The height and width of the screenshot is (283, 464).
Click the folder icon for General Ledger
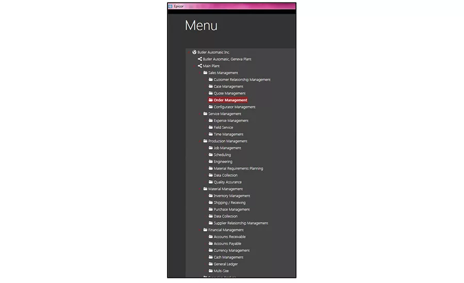(x=211, y=264)
